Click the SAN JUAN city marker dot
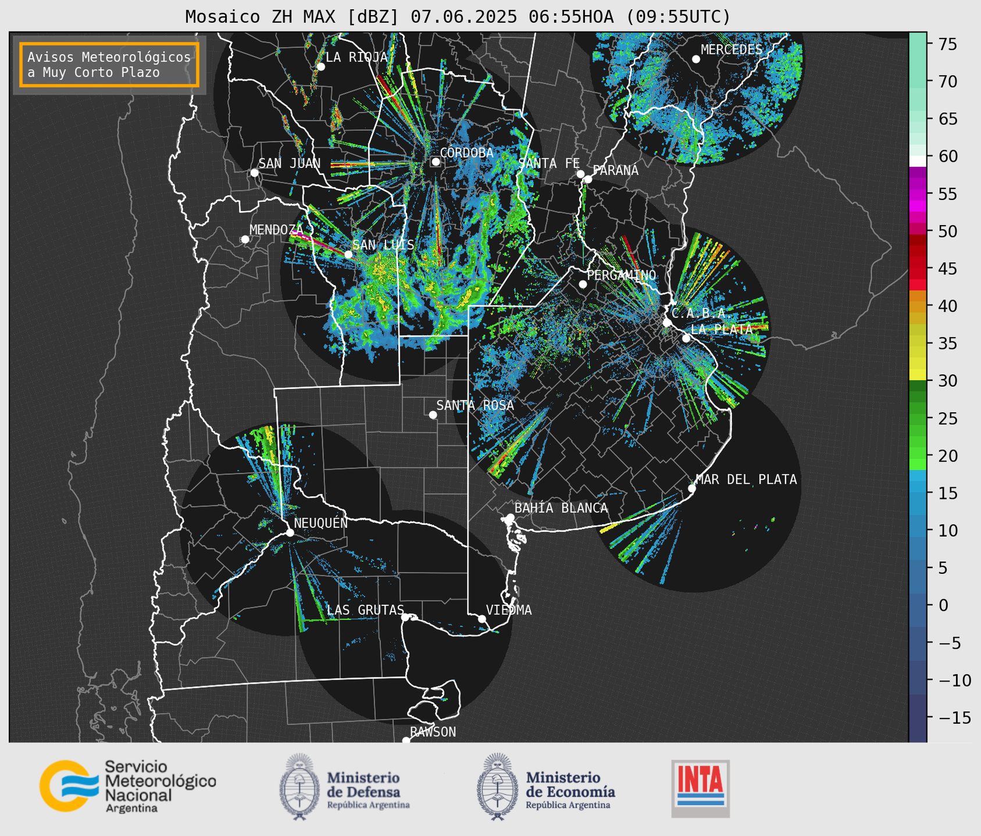Screen dimensions: 981x836 pyautogui.click(x=254, y=173)
